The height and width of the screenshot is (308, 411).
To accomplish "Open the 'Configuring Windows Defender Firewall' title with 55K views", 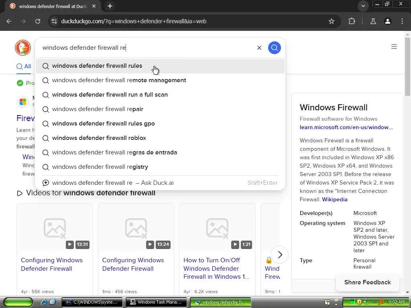I will (52, 264).
